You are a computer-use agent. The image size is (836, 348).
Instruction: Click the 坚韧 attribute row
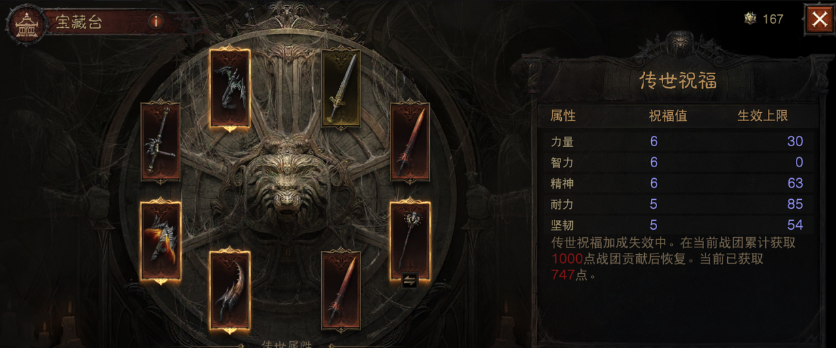677,224
